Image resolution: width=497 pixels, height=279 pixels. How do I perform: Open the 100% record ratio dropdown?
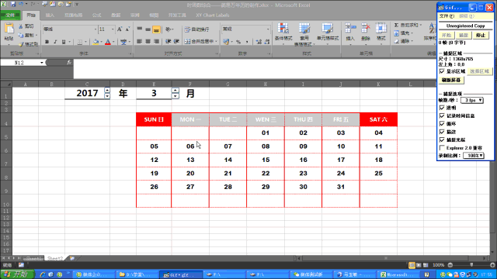[474, 156]
